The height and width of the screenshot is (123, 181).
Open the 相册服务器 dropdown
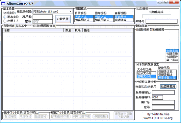(x=53, y=11)
